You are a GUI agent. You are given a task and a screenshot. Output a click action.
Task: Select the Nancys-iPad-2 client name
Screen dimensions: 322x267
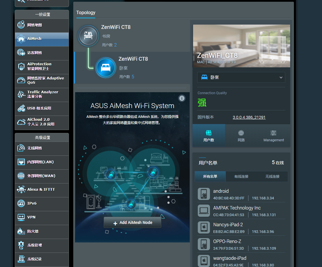228,225
